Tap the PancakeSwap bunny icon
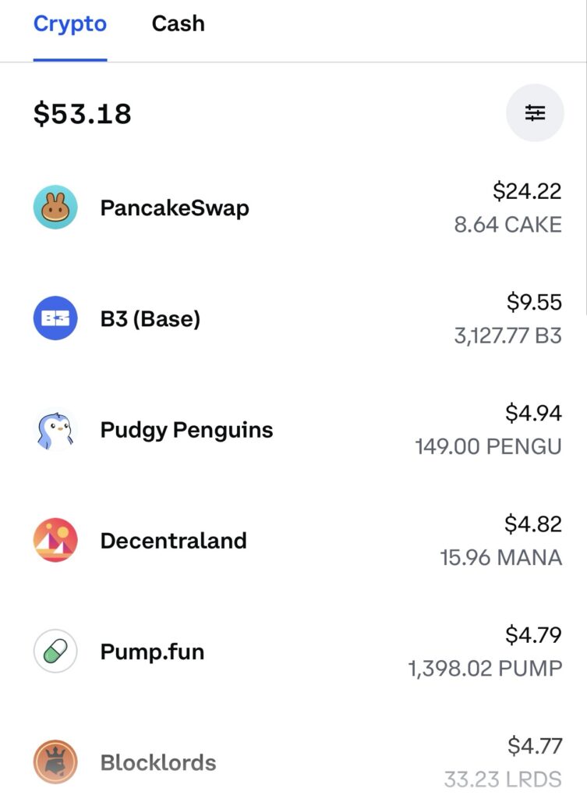 click(x=55, y=207)
